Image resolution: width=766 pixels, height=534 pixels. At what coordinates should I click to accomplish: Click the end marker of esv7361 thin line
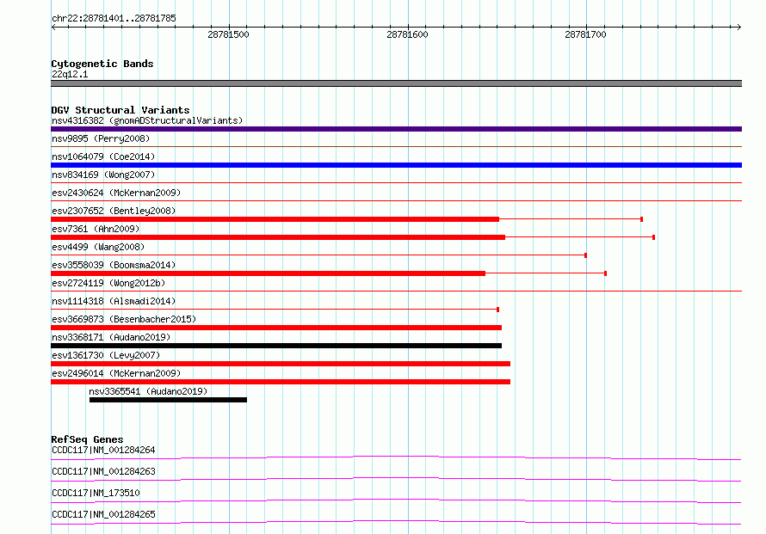click(x=653, y=237)
